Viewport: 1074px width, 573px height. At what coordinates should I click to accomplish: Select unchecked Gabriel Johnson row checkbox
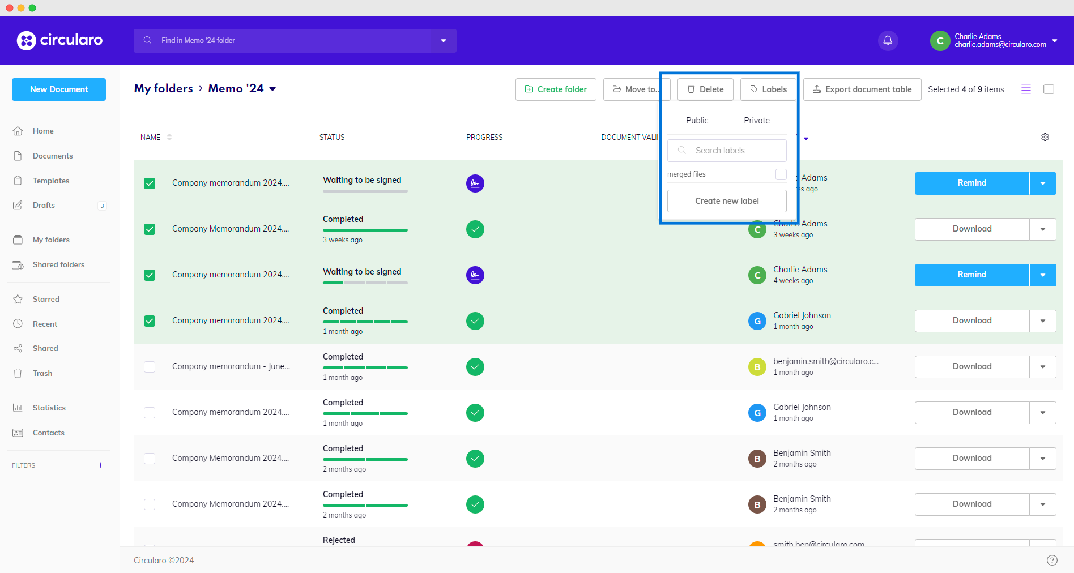coord(150,413)
